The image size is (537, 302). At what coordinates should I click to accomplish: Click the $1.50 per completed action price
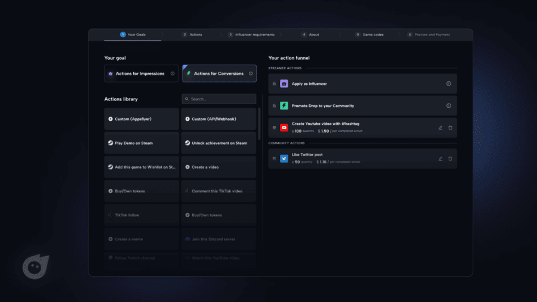340,131
